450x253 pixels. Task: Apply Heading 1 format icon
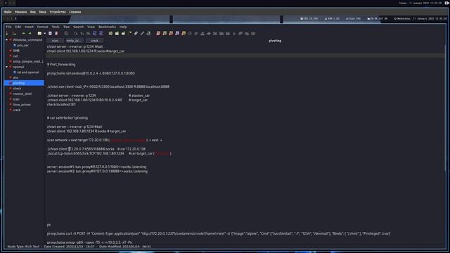[215, 33]
